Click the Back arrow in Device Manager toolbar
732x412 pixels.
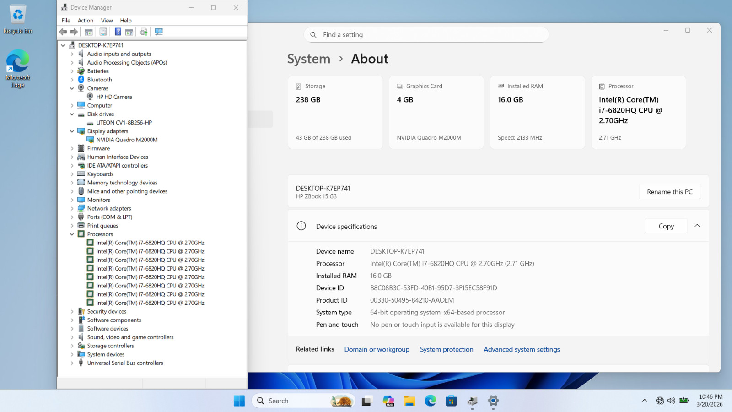coord(63,32)
